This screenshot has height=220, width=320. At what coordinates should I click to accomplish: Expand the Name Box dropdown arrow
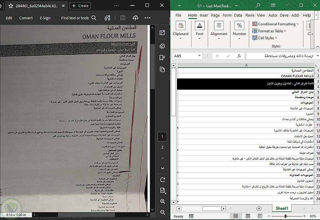(x=199, y=56)
